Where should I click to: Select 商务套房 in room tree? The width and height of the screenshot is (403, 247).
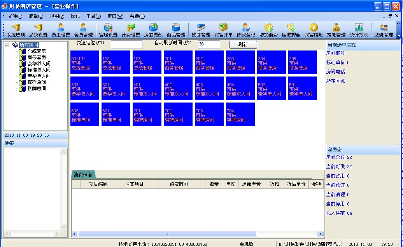click(37, 57)
